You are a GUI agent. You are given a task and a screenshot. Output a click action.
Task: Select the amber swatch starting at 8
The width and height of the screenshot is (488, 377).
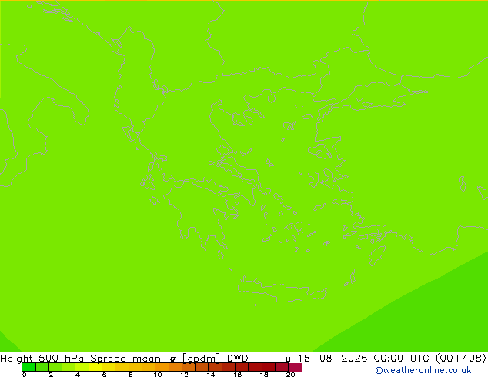pyautogui.click(x=135, y=367)
